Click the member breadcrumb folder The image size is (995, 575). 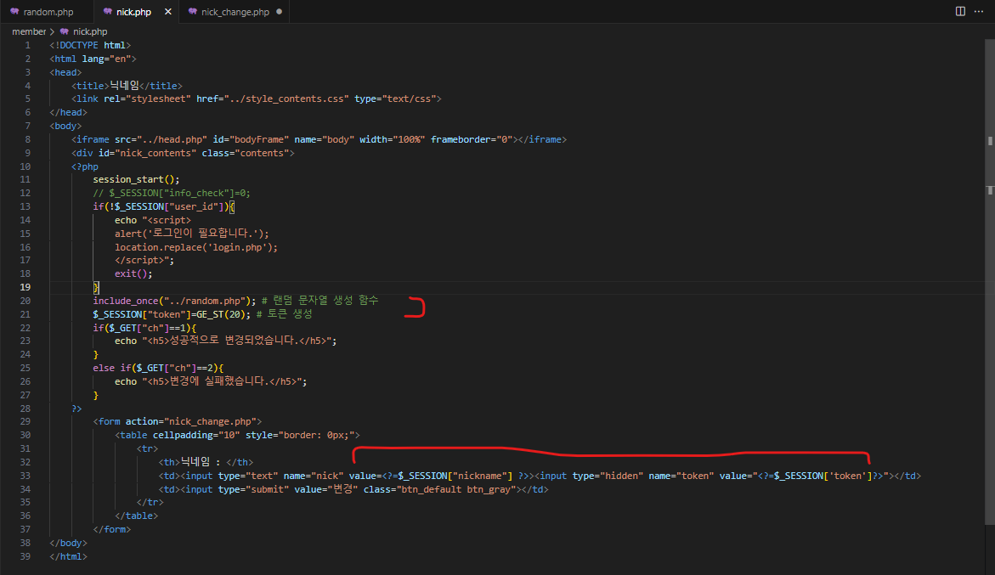click(x=29, y=31)
